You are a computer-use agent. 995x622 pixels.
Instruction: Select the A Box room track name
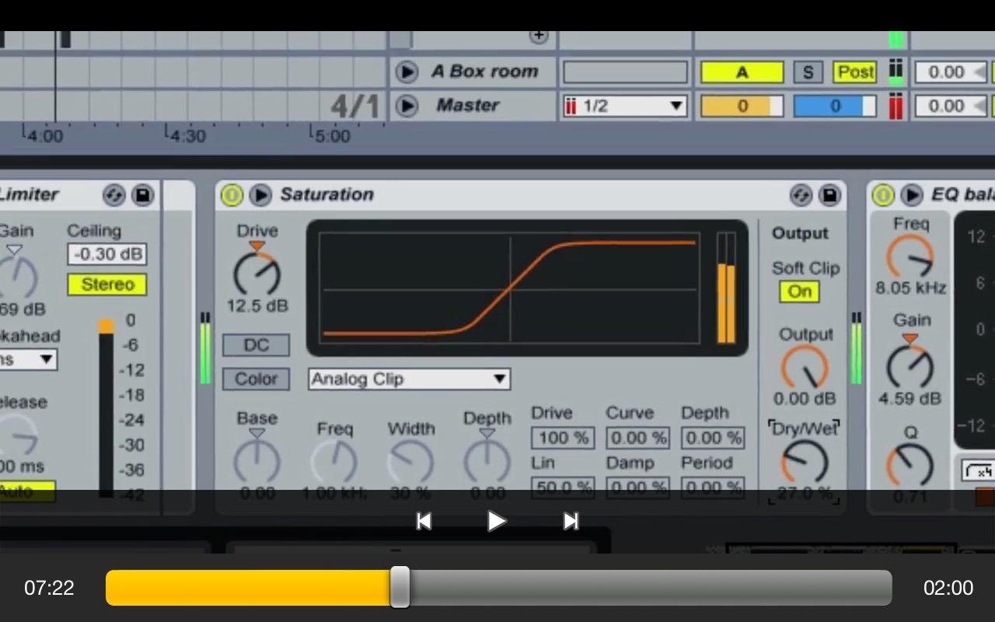(485, 72)
